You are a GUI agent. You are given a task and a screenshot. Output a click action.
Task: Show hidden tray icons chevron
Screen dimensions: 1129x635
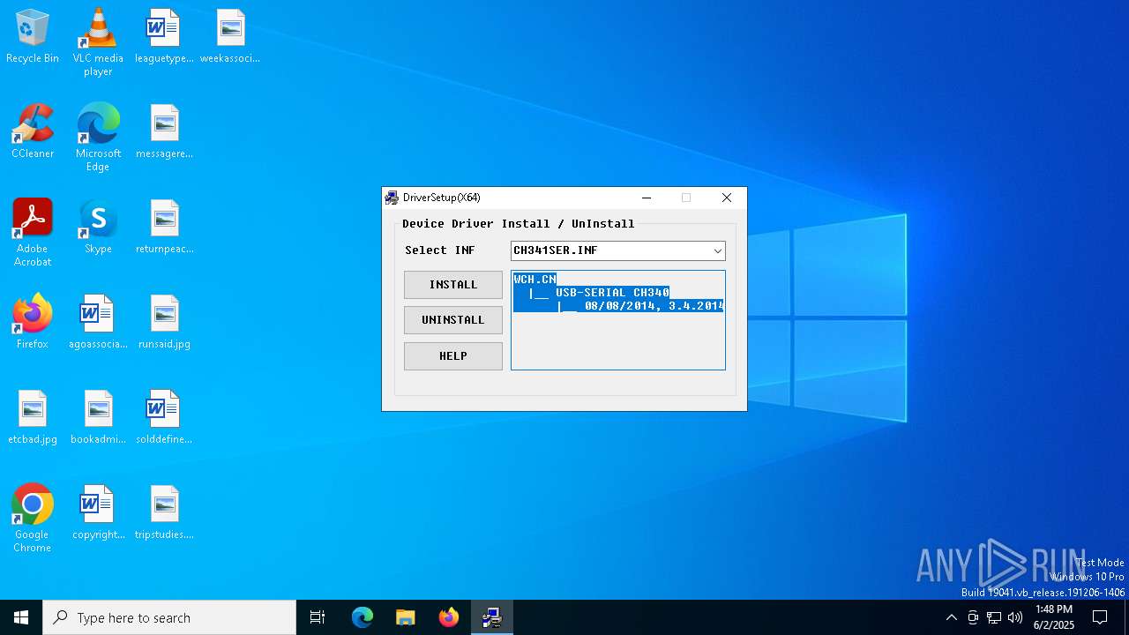(951, 617)
